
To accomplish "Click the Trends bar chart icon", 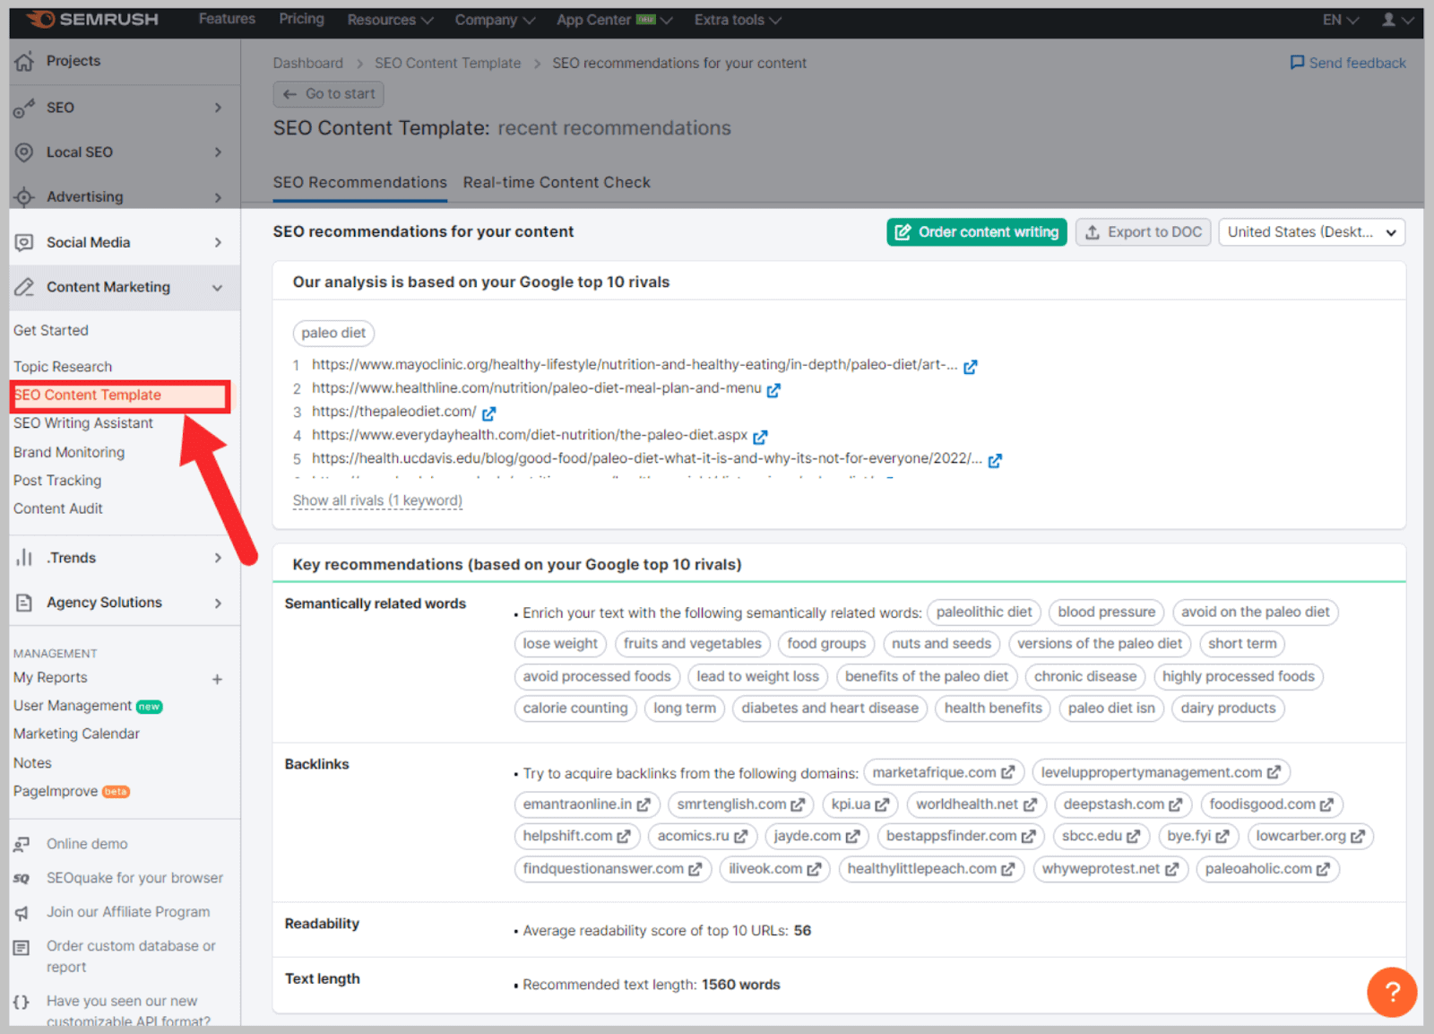I will point(24,558).
